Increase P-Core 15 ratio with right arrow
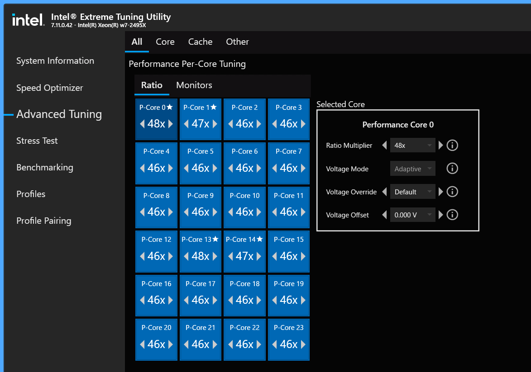This screenshot has width=531, height=372. point(303,256)
